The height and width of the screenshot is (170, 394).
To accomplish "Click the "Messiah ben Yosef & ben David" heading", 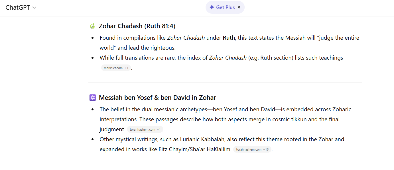I will (x=157, y=98).
